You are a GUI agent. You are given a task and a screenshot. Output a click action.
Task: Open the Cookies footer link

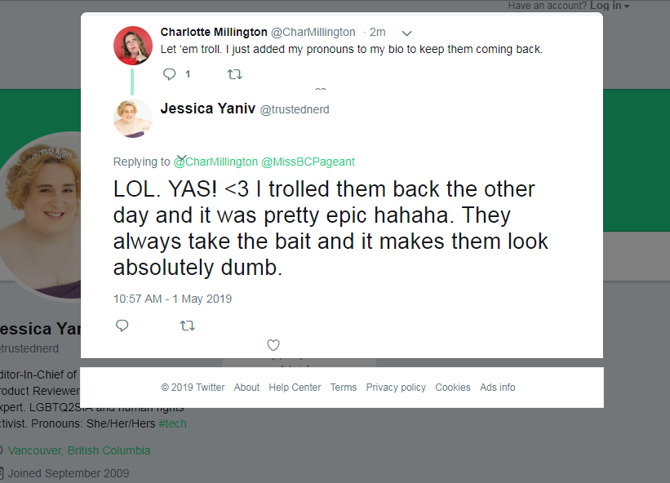452,388
